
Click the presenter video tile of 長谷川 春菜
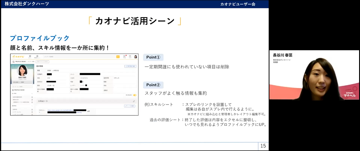[314, 75]
